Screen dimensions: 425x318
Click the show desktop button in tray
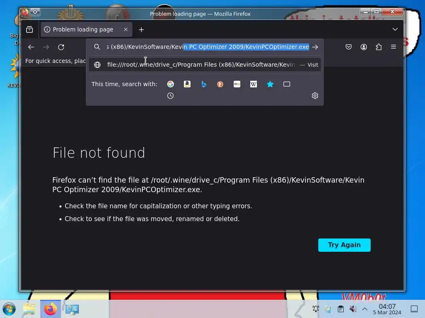414,309
